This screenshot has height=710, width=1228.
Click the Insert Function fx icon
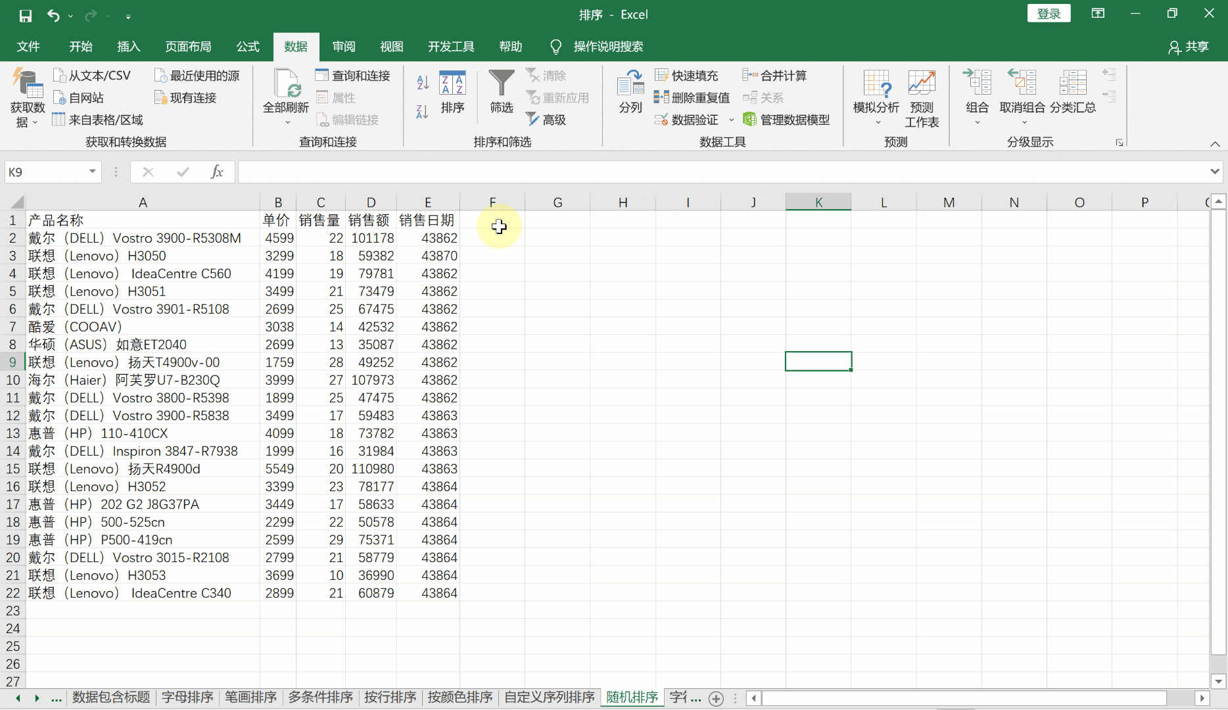pyautogui.click(x=217, y=172)
